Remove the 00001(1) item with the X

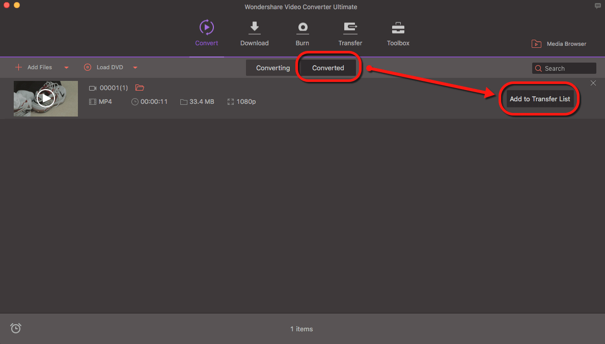click(593, 83)
